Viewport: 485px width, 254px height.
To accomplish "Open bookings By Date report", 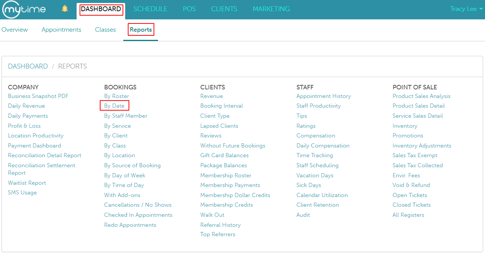I will tap(114, 106).
